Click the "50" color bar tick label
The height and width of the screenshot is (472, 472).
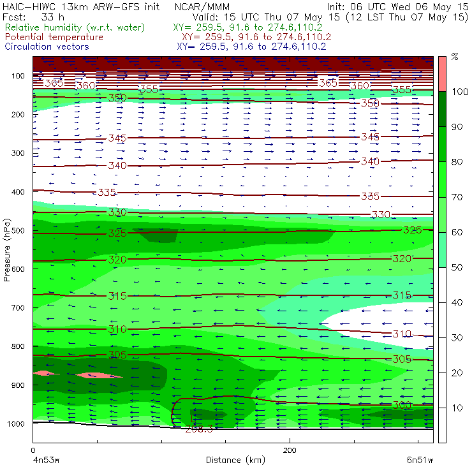pyautogui.click(x=457, y=268)
